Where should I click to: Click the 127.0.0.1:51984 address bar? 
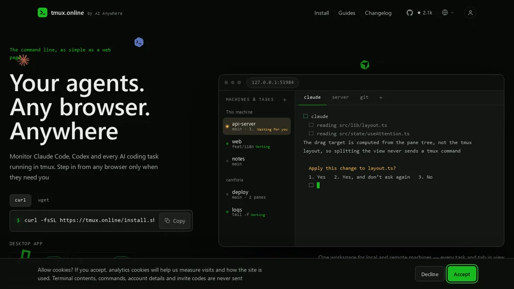273,82
